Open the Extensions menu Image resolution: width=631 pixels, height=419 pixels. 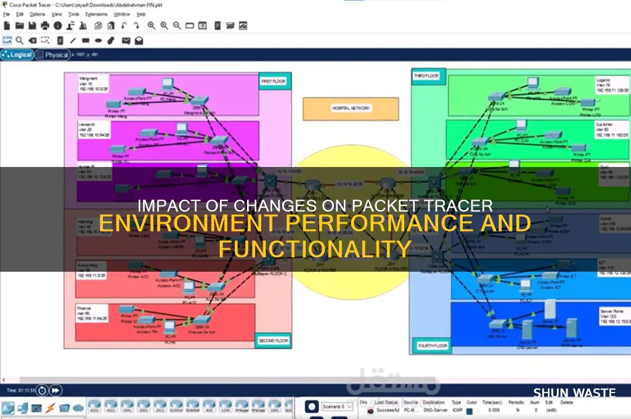[96, 14]
